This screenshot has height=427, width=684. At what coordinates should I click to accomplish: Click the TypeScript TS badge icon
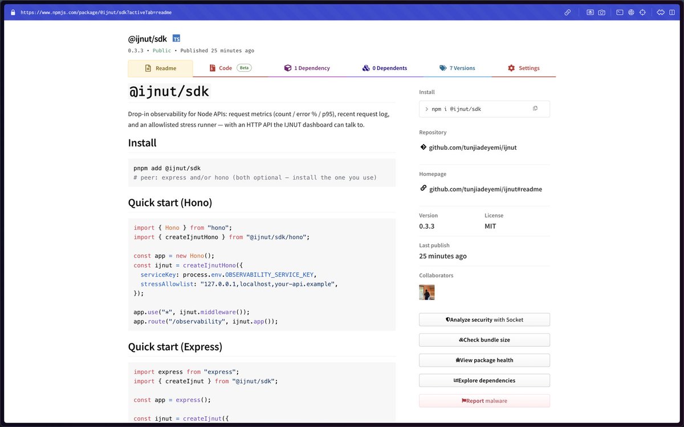[177, 39]
